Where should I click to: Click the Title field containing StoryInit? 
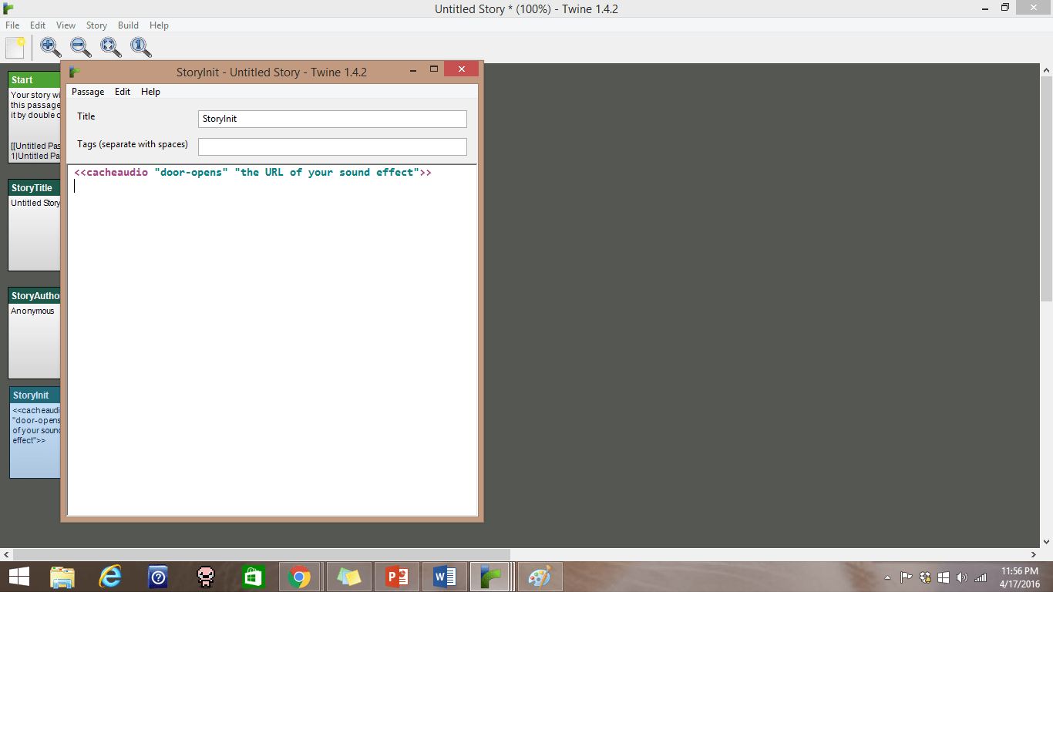tap(332, 119)
